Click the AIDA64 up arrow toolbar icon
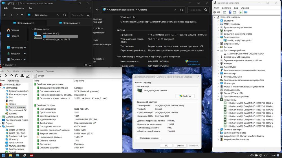Image resolution: width=282 pixels, height=158 pixels. pos(11,76)
